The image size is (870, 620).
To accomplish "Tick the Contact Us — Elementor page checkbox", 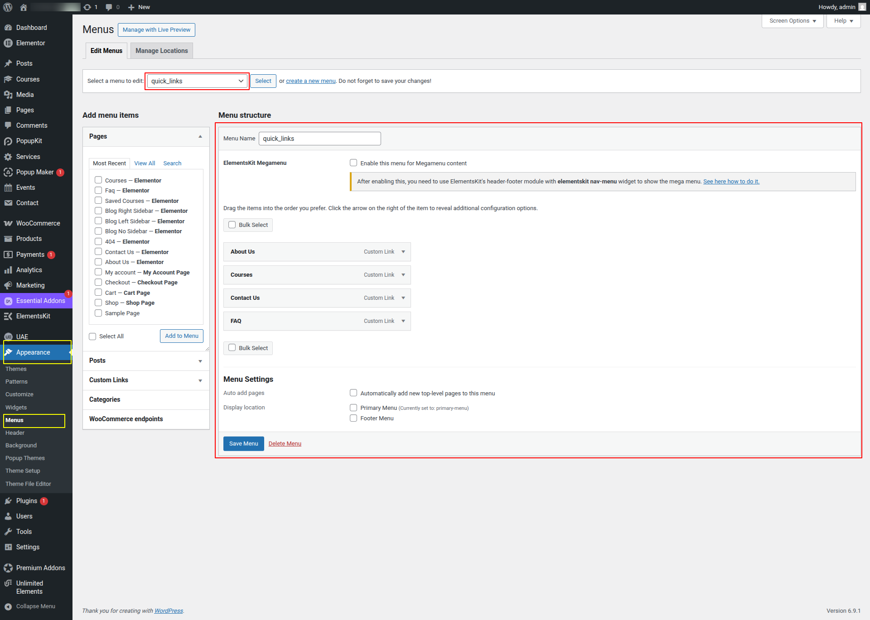I will pyautogui.click(x=98, y=252).
